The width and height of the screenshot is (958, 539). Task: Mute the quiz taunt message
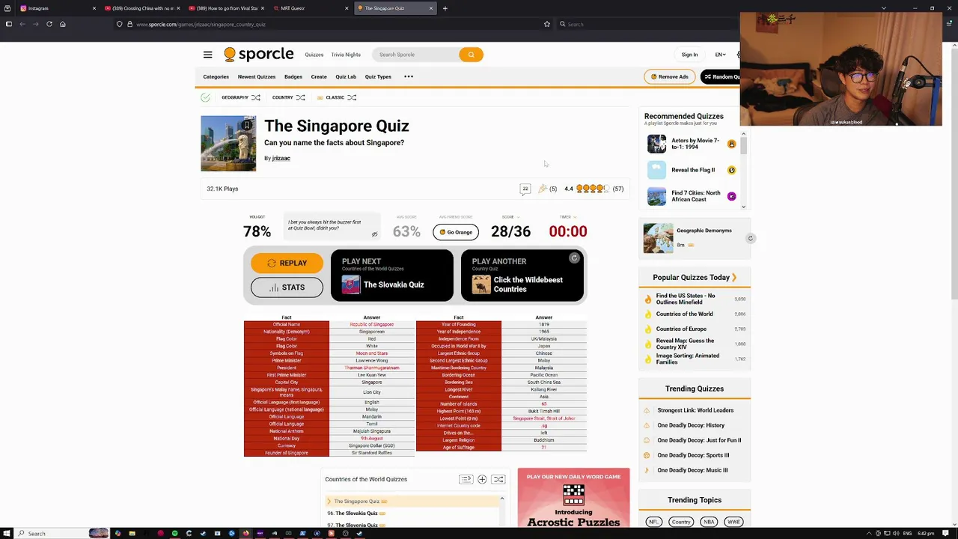[x=374, y=234]
